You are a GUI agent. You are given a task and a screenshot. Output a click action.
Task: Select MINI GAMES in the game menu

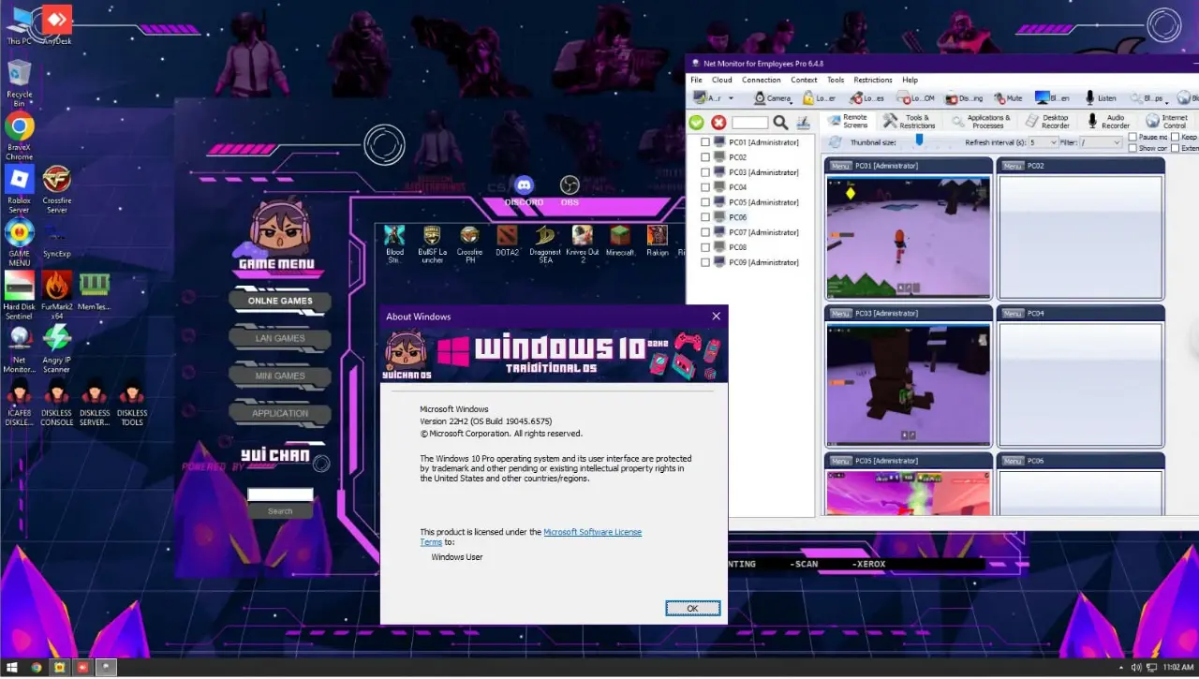pos(280,376)
